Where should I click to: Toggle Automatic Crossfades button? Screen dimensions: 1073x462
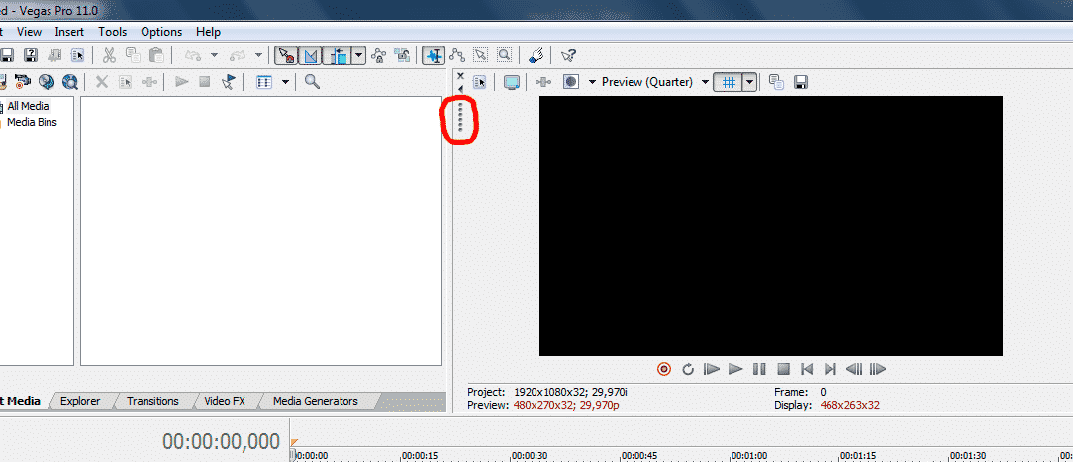point(311,56)
